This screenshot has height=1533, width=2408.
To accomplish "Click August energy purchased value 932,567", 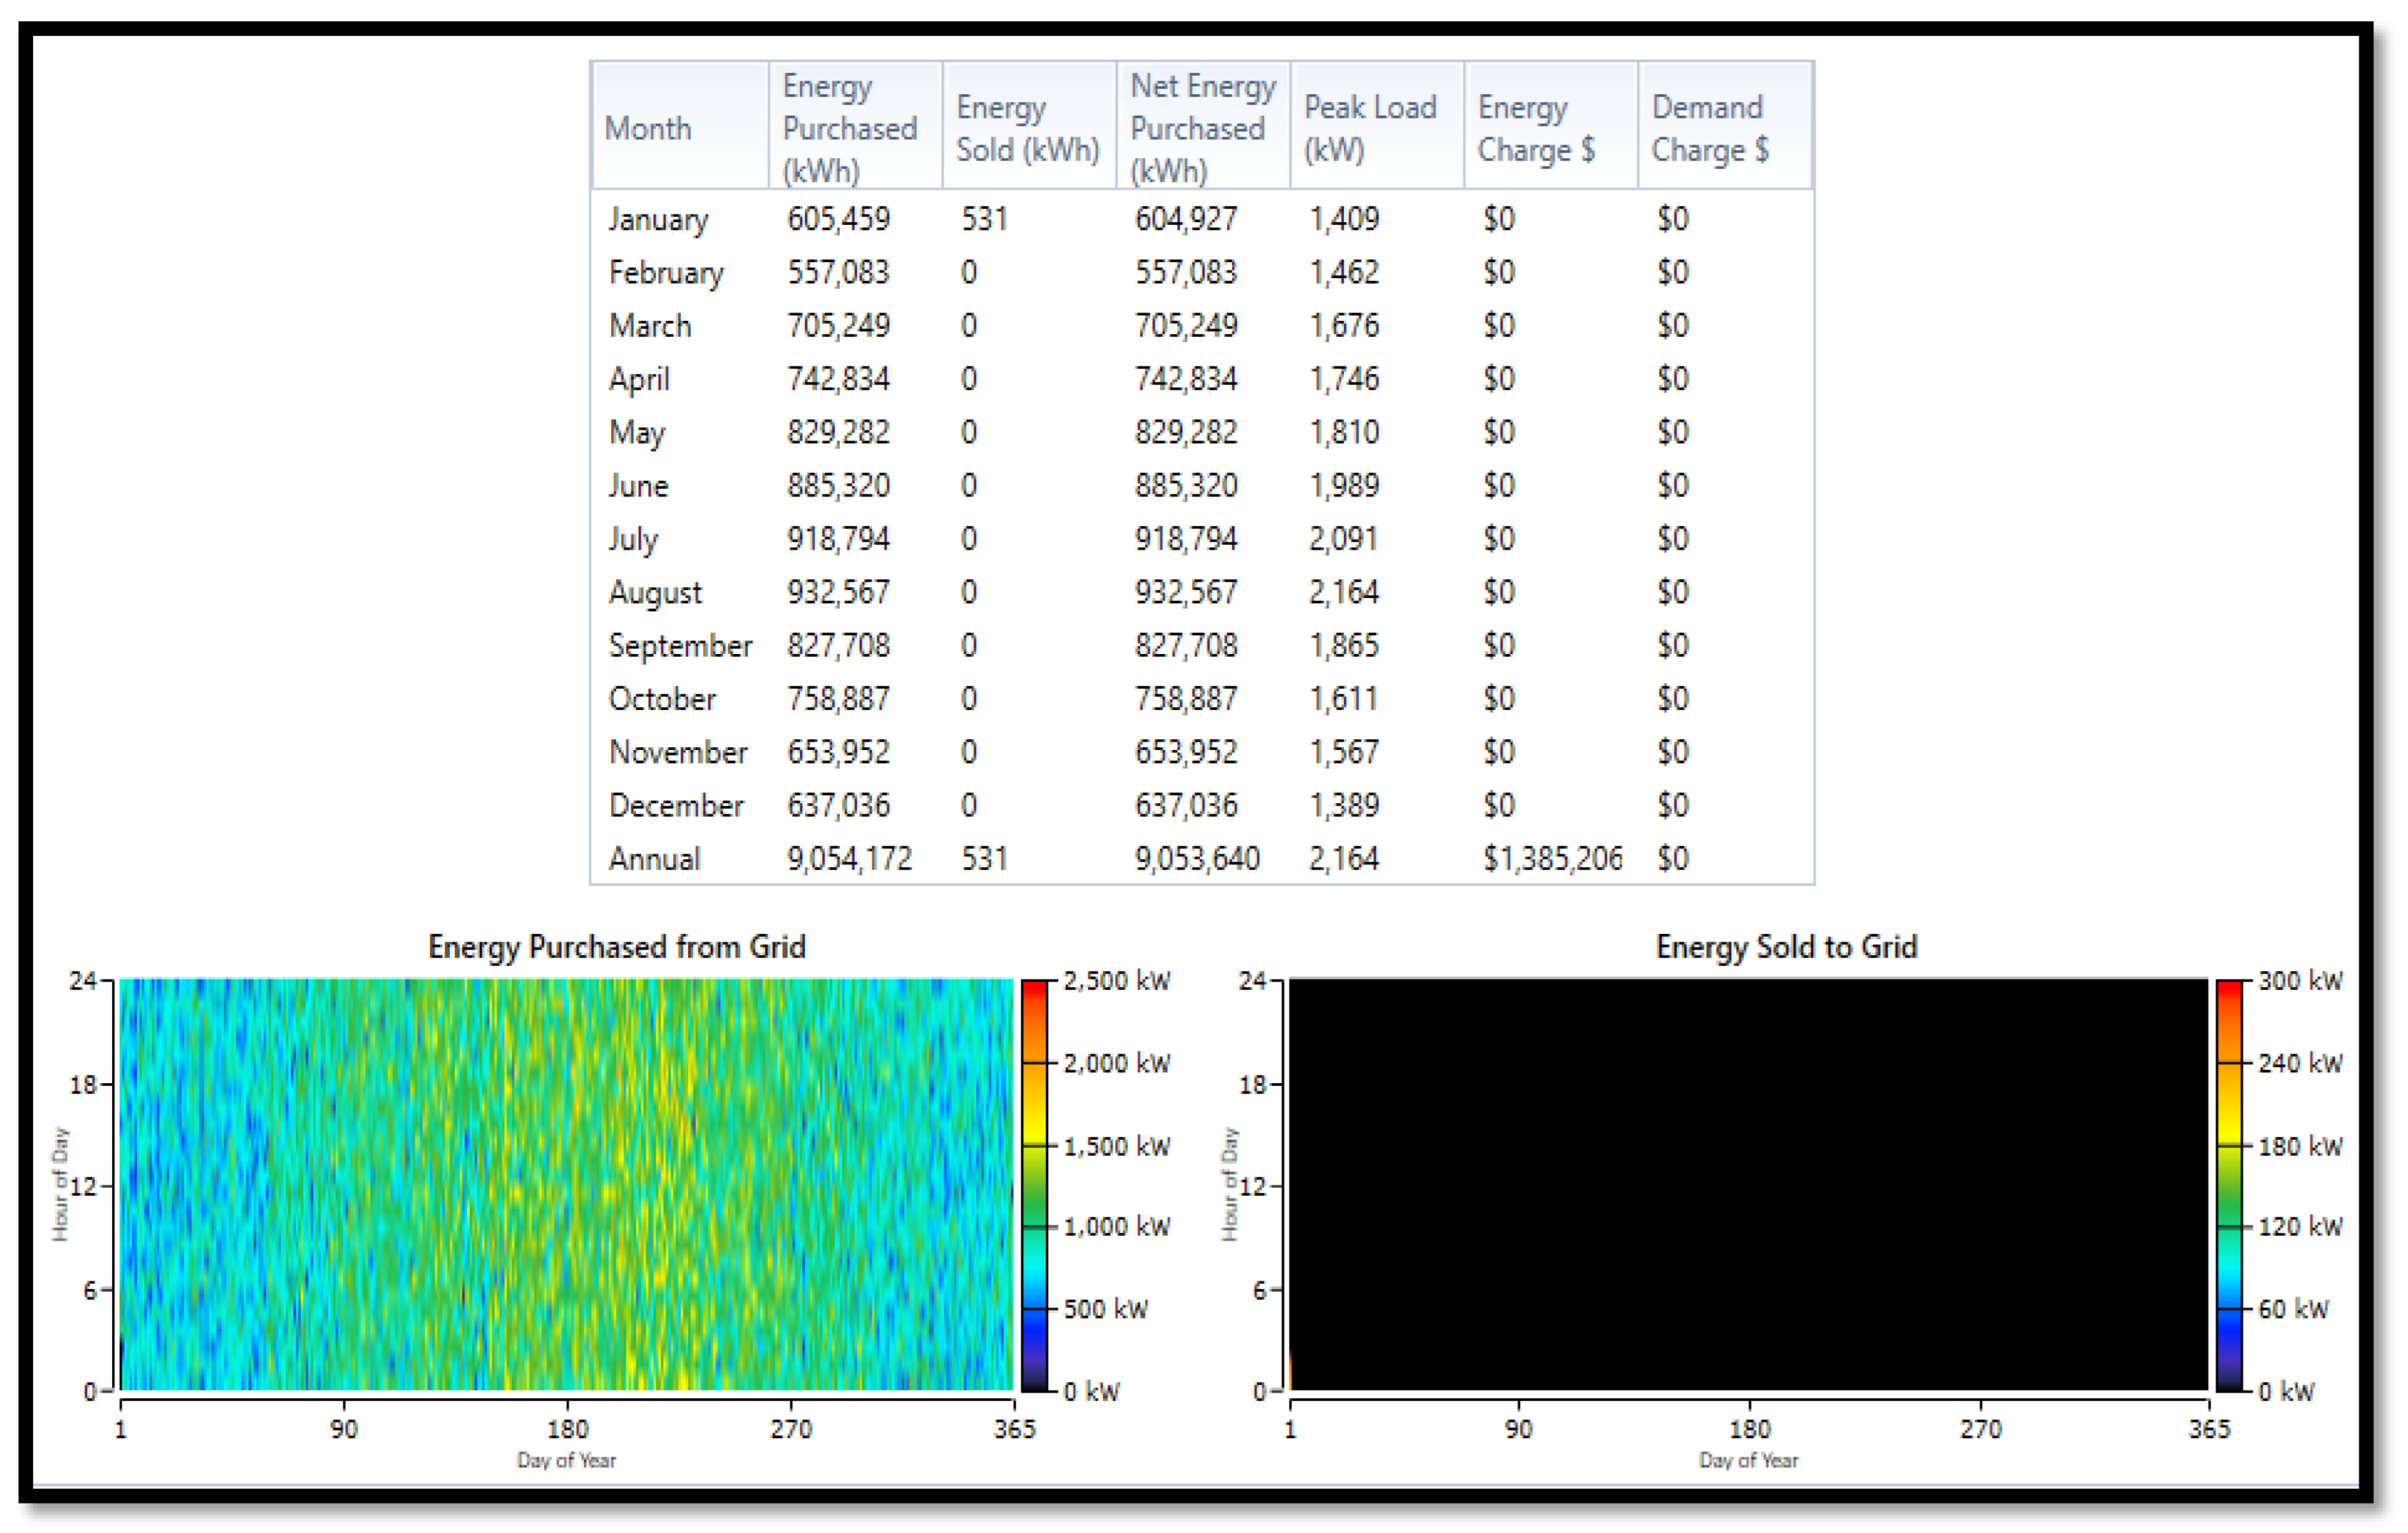I will [838, 593].
